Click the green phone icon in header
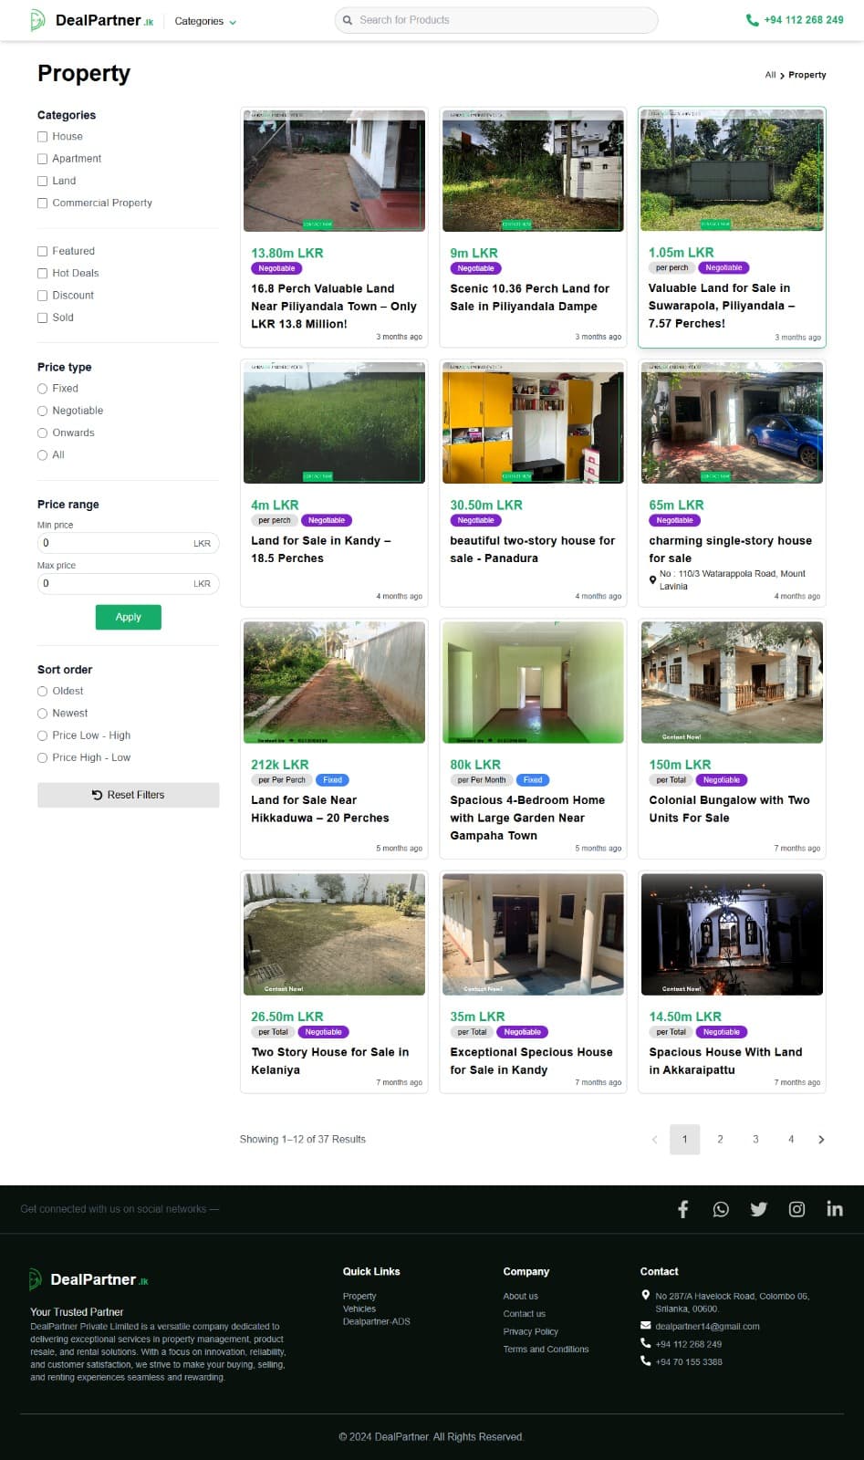The image size is (864, 1460). [x=752, y=20]
